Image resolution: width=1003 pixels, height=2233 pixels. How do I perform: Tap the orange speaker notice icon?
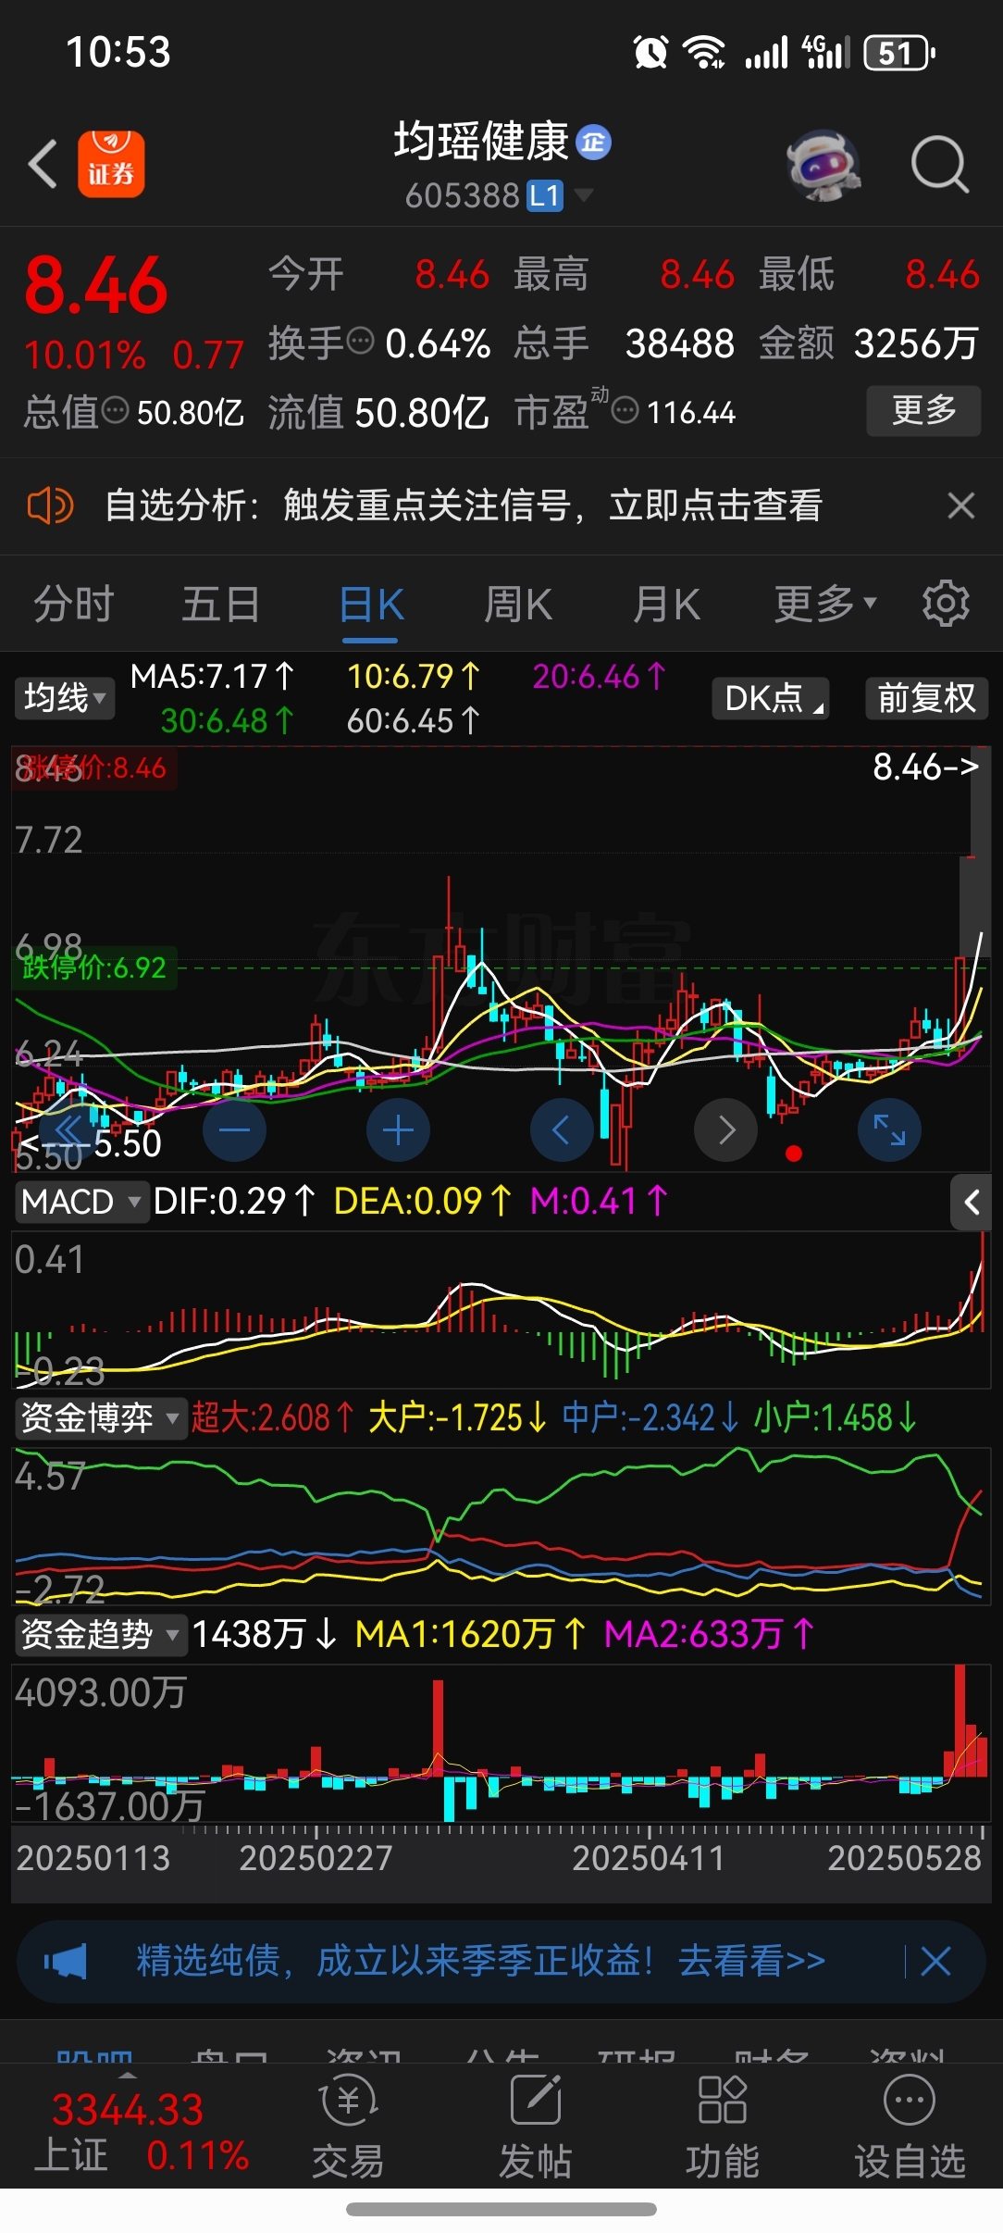coord(50,505)
